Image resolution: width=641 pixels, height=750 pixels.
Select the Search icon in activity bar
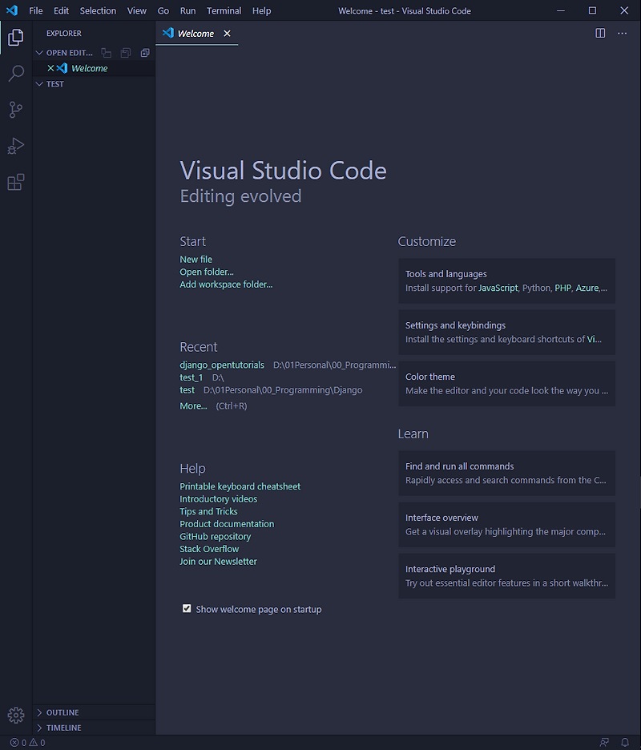click(x=15, y=73)
